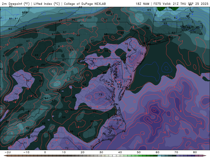
Task: Click the 74 dewpoint value off the Carolina coast
Action: (x=124, y=131)
